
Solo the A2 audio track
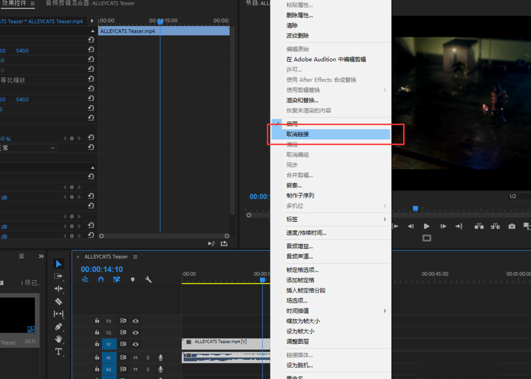[x=148, y=369]
